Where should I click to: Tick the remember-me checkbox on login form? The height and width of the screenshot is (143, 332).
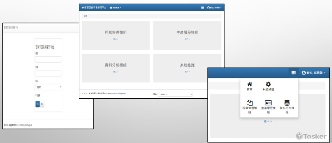point(36,95)
